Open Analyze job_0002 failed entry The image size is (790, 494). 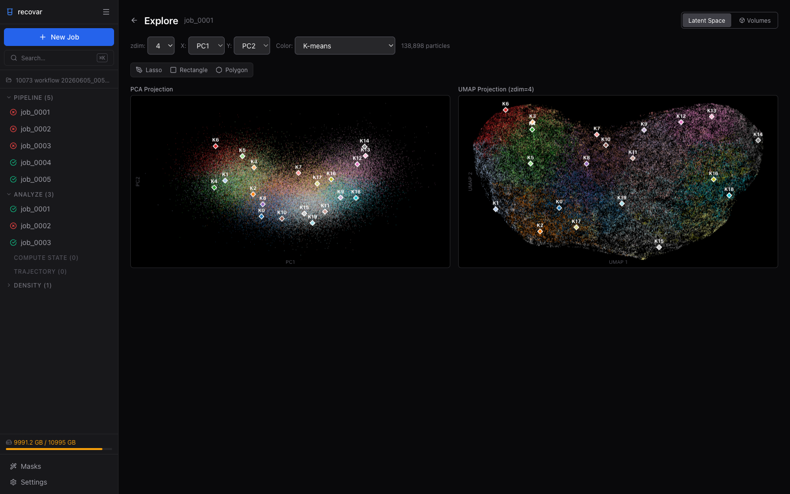point(59,226)
